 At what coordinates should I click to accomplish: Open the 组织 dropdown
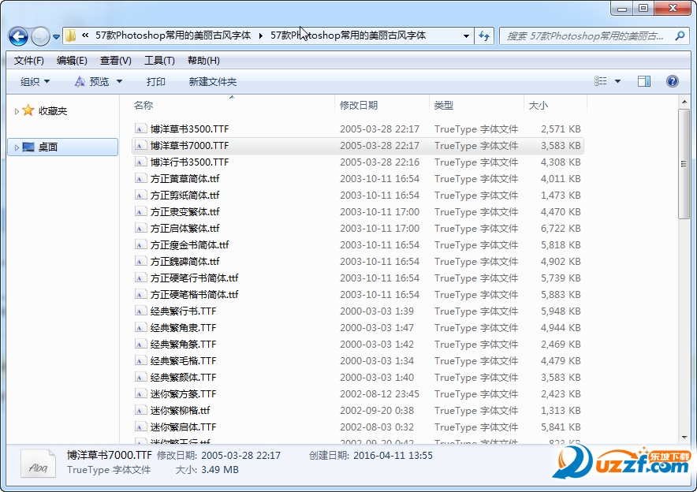click(35, 82)
